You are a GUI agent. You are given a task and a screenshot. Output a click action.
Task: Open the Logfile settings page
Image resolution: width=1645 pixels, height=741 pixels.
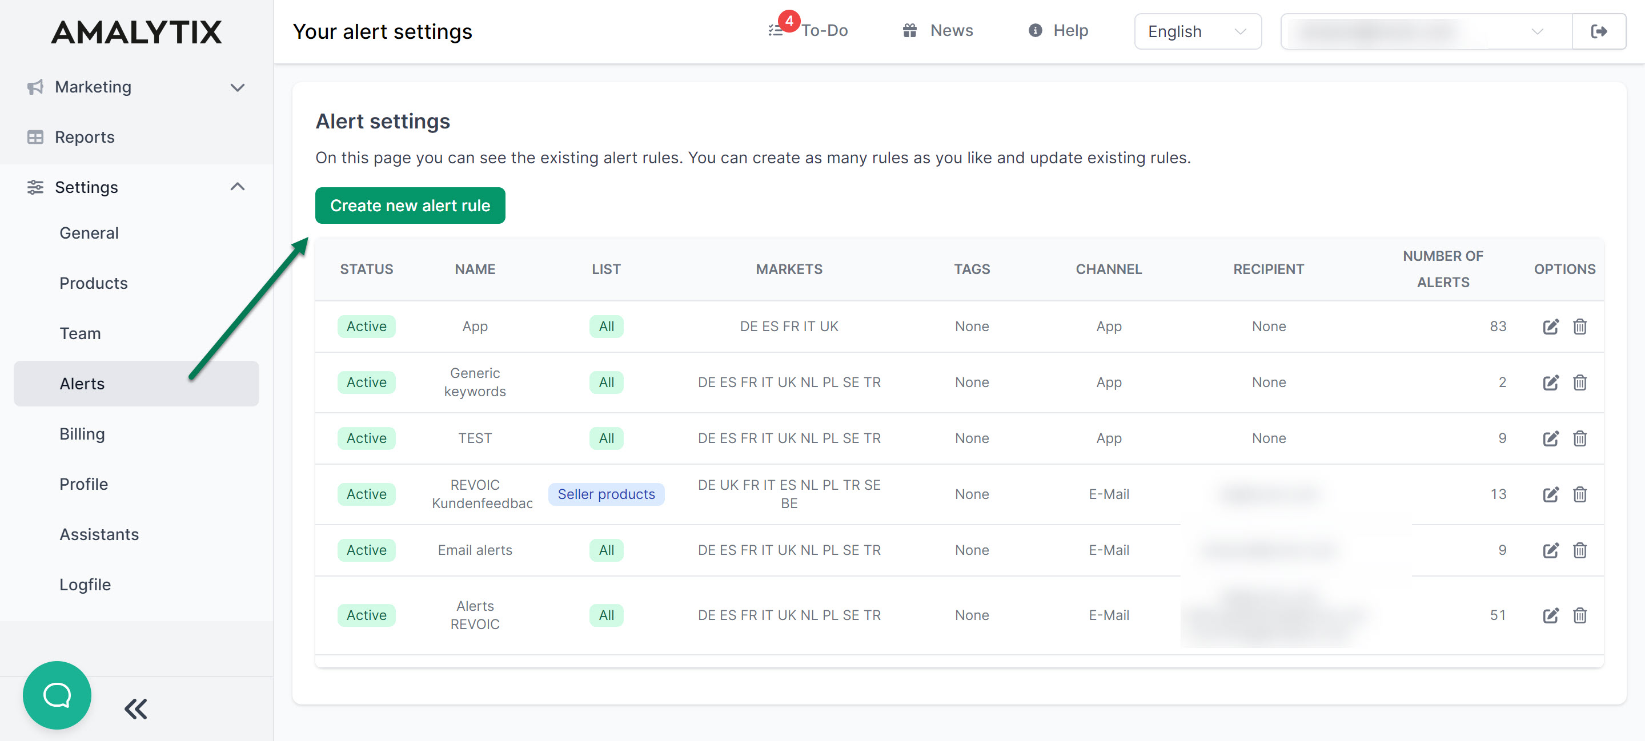coord(85,585)
